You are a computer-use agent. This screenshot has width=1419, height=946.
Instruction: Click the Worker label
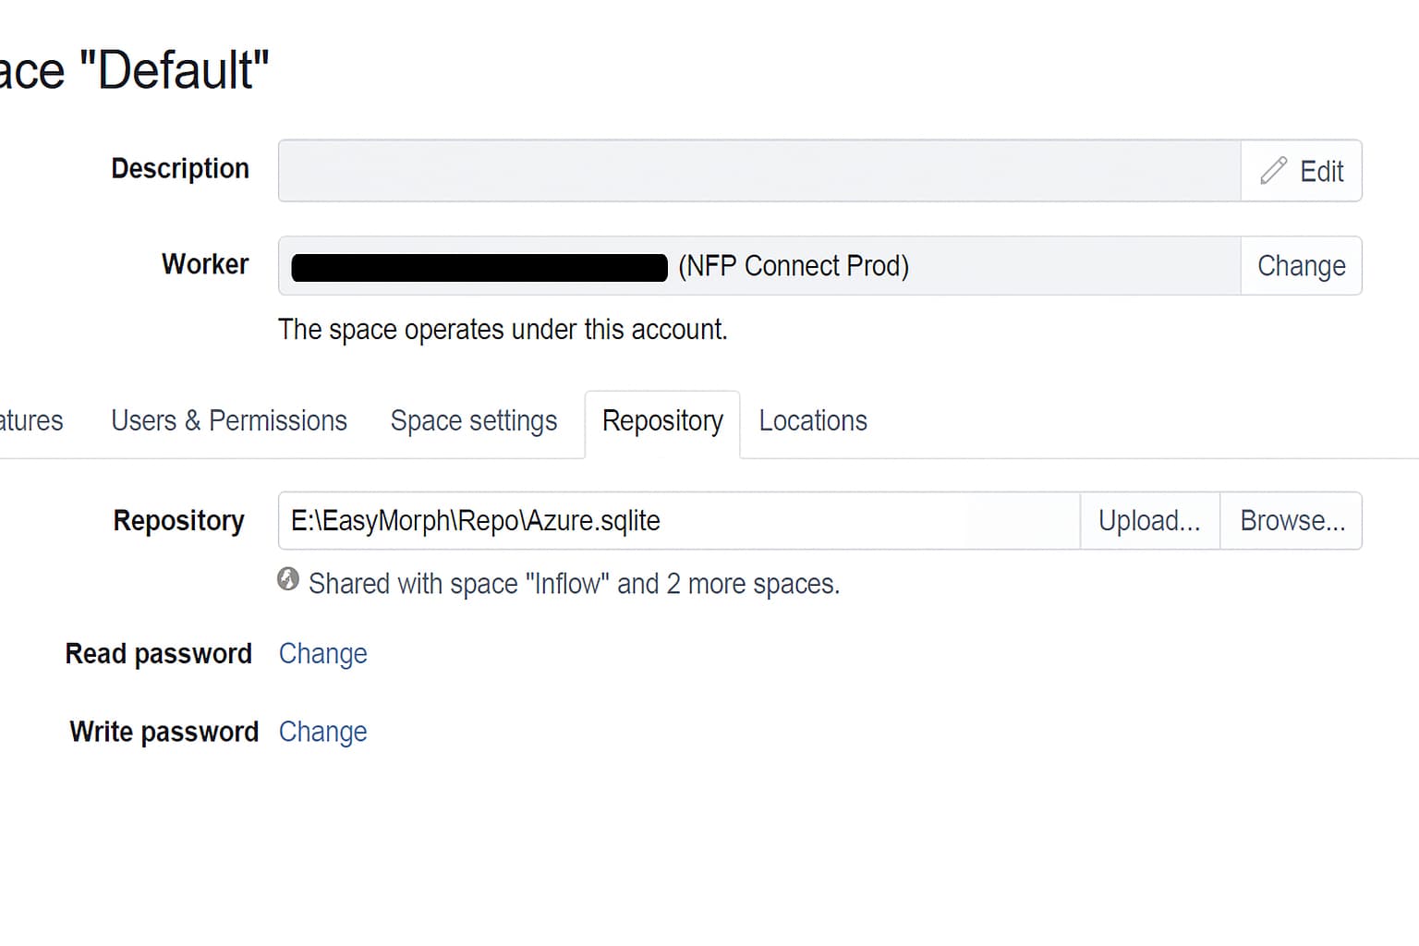205,264
